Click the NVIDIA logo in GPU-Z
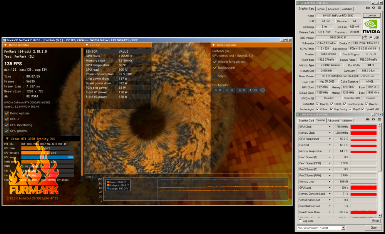 coord(371,27)
